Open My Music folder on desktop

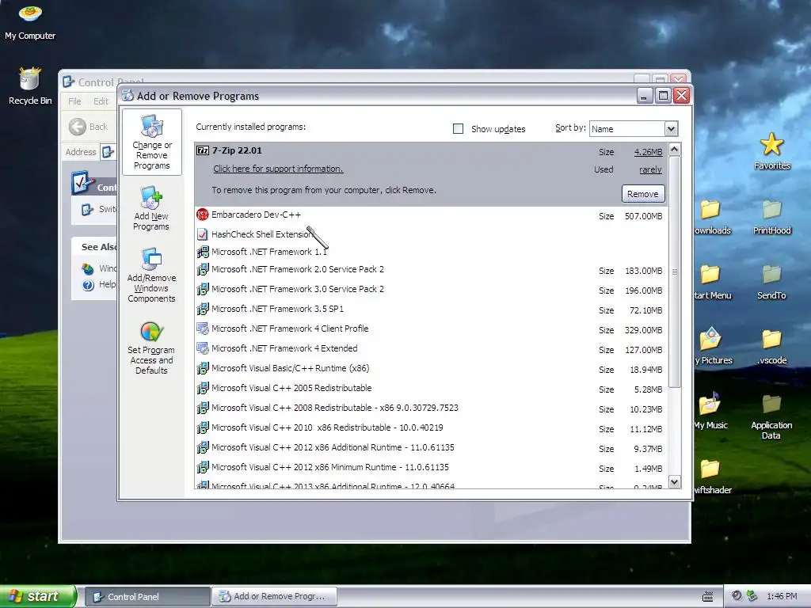710,411
